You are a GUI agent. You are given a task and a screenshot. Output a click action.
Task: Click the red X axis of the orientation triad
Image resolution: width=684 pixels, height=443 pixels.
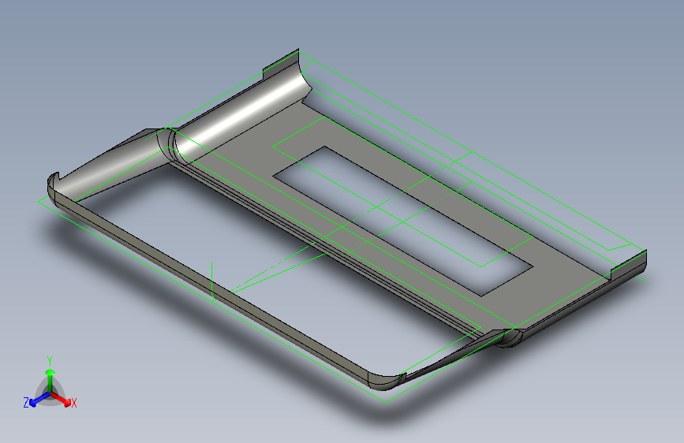(61, 399)
